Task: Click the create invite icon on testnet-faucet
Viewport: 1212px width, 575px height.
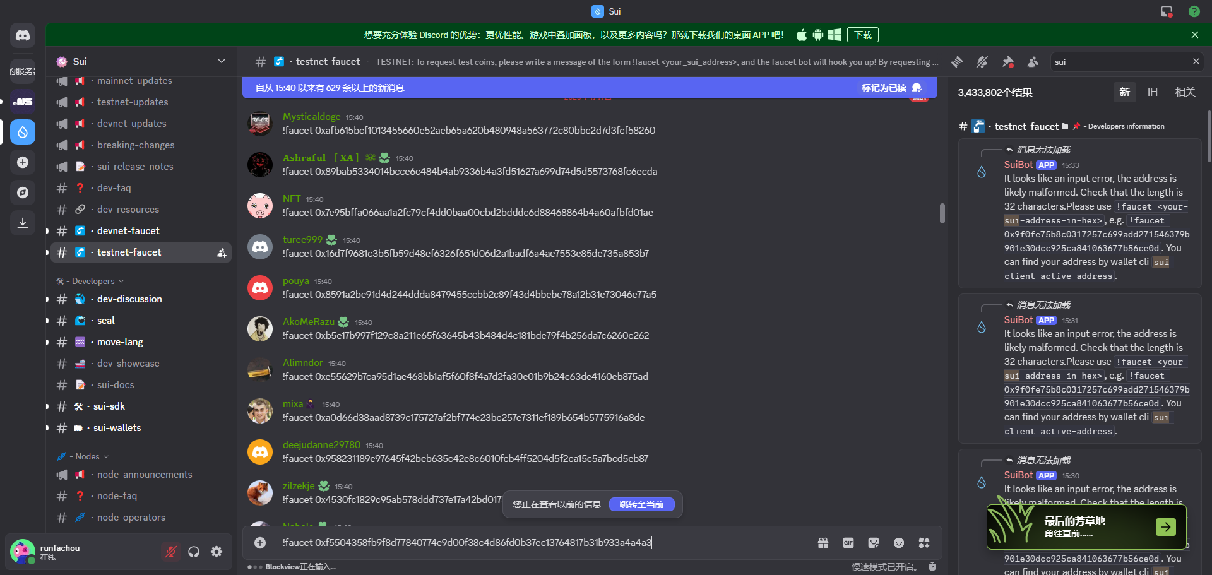Action: [222, 252]
